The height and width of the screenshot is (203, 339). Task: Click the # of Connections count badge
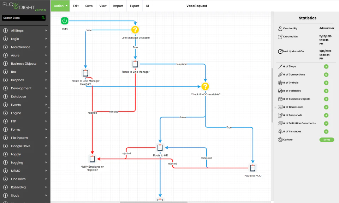pos(326,74)
